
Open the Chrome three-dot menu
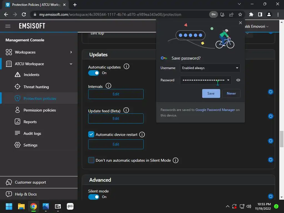(278, 14)
